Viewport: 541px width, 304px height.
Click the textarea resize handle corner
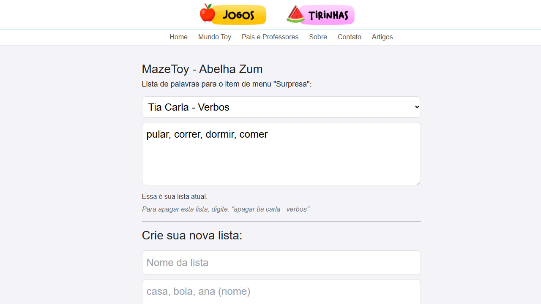pos(418,183)
